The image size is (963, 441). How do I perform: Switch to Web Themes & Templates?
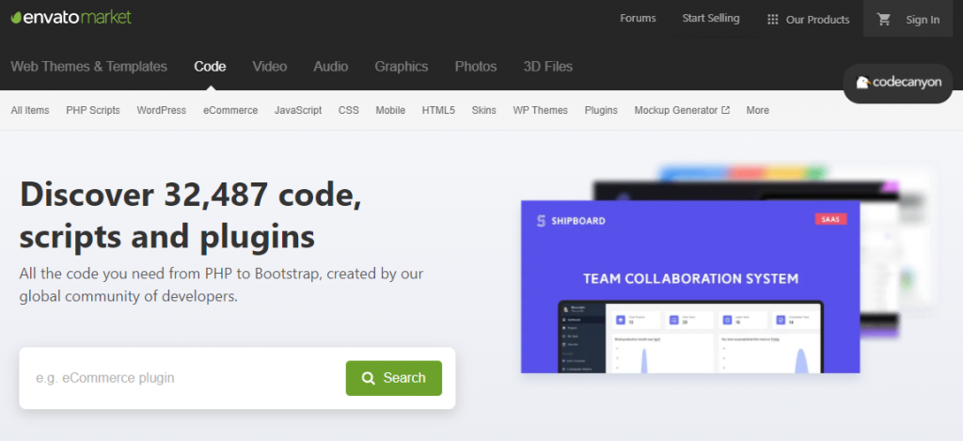[89, 67]
